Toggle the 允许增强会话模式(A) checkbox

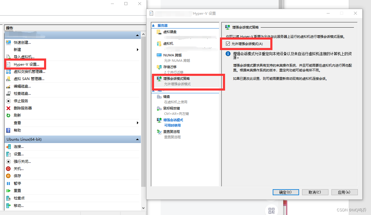[x=228, y=44]
